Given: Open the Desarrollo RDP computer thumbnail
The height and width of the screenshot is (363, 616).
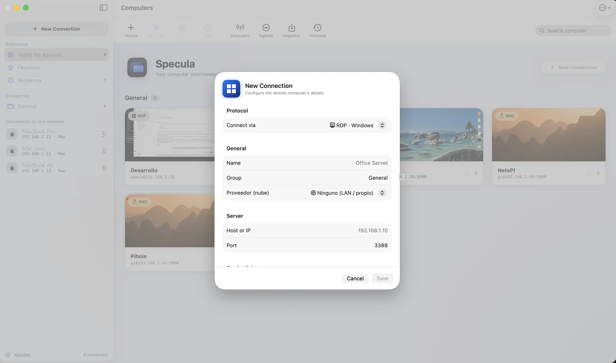Looking at the screenshot, I should pos(170,135).
